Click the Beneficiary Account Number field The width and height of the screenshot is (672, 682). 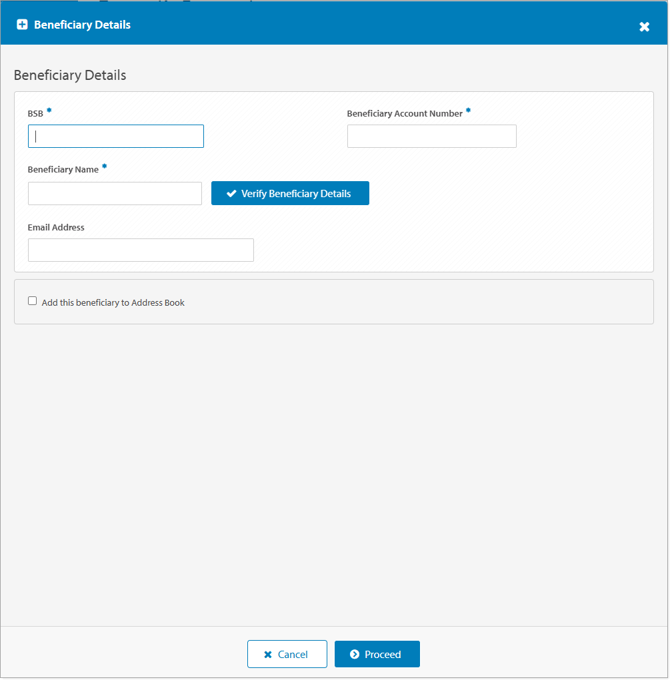431,136
